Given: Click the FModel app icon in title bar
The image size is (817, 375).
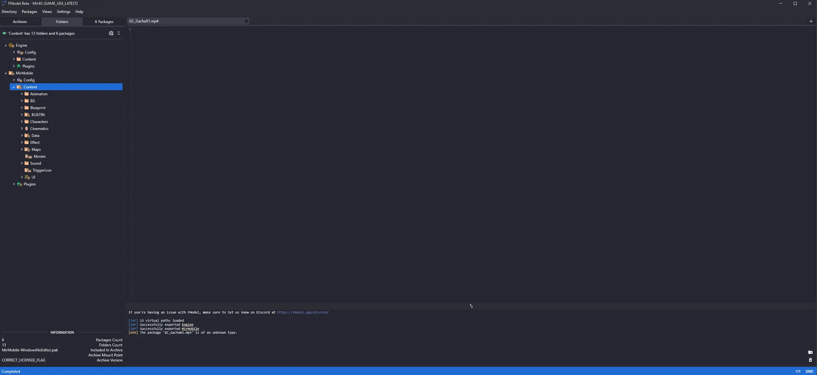Looking at the screenshot, I should [x=4, y=3].
